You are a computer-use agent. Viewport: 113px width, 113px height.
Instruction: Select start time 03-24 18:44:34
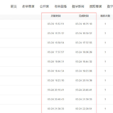[x=56, y=71]
